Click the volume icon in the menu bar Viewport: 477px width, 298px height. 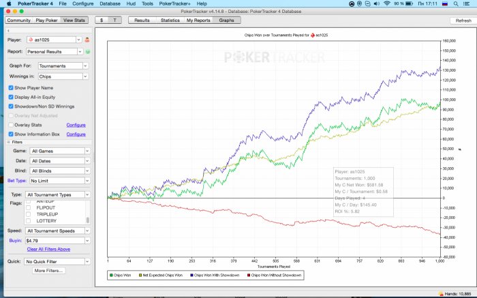[x=377, y=3]
